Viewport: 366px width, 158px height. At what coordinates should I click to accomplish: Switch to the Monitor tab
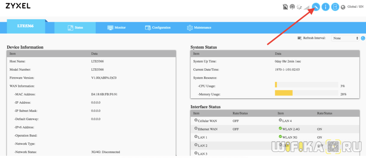click(117, 28)
